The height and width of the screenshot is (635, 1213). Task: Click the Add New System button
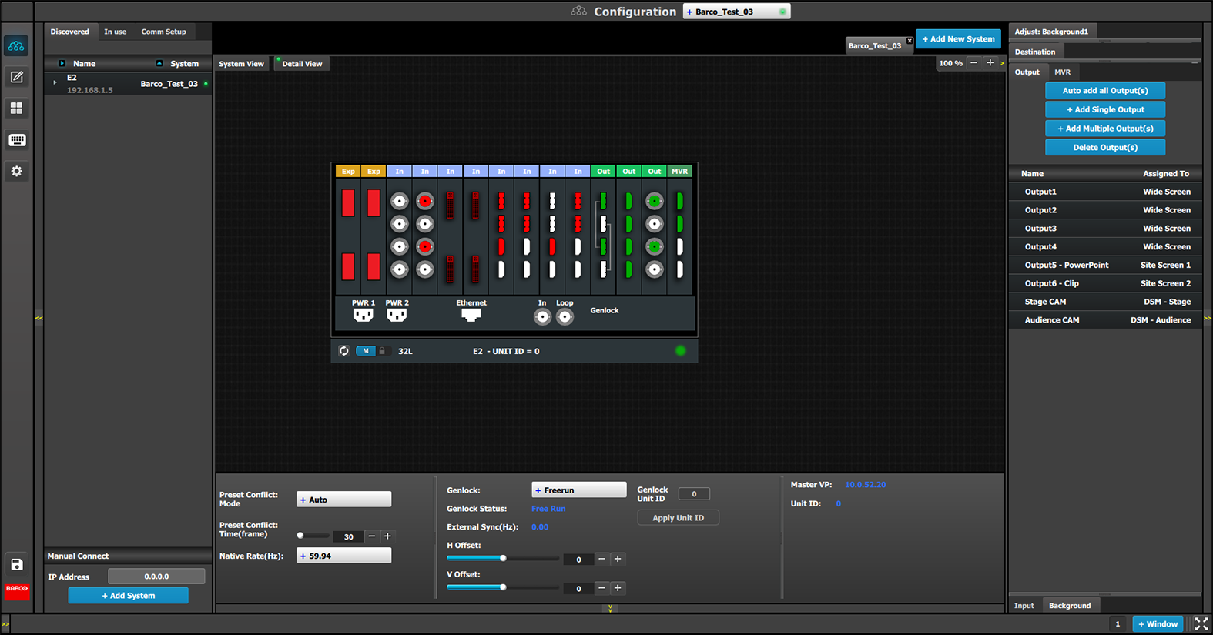click(x=958, y=39)
